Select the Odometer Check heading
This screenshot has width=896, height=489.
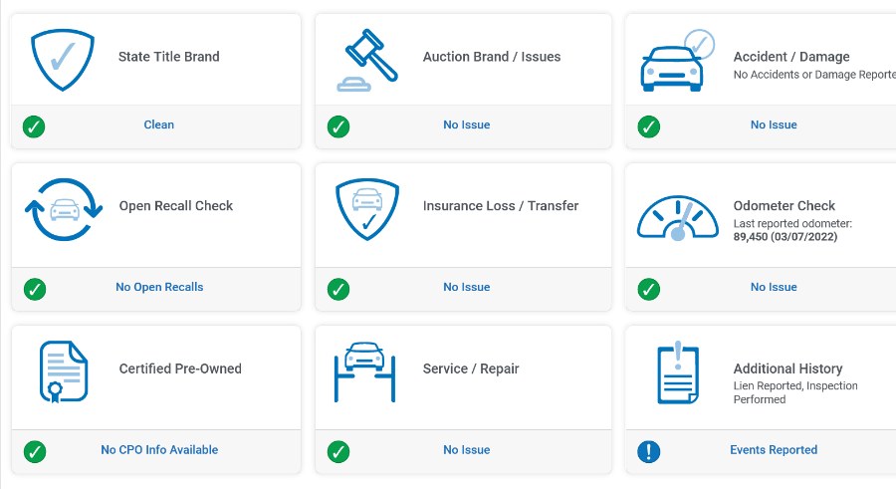[x=784, y=206]
